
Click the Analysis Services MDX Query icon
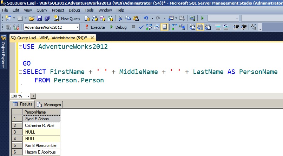click(95, 18)
